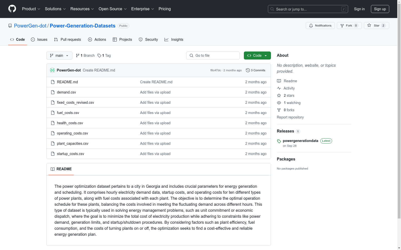Viewport: 401px width, 250px height.
Task: Open the green Code dropdown
Action: [257, 55]
